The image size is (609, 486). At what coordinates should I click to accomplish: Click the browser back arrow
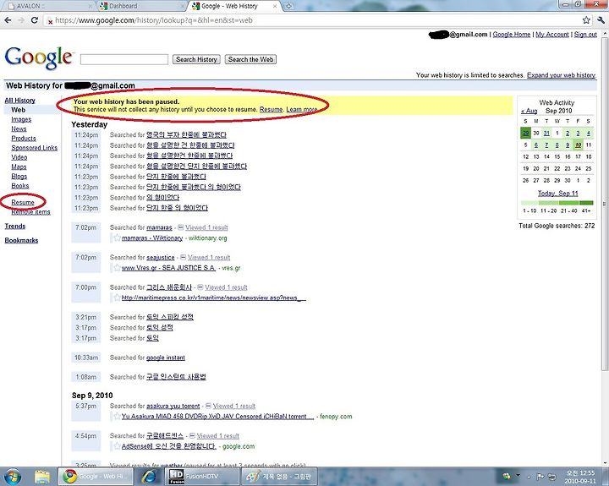pyautogui.click(x=8, y=20)
